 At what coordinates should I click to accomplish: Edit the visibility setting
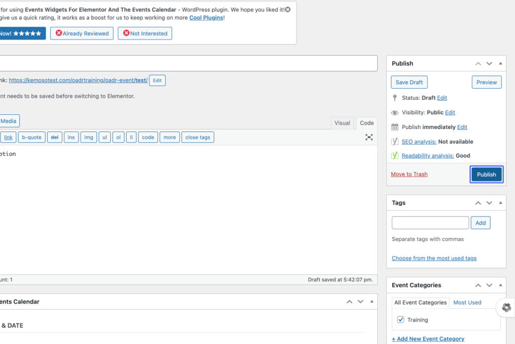pos(450,112)
